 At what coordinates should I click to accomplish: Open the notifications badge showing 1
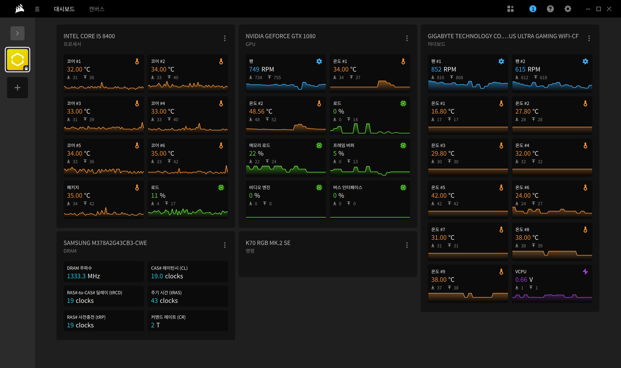533,9
